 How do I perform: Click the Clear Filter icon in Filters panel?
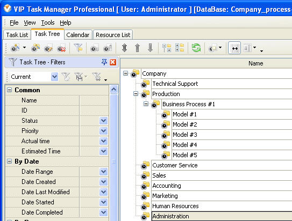pyautogui.click(x=97, y=77)
